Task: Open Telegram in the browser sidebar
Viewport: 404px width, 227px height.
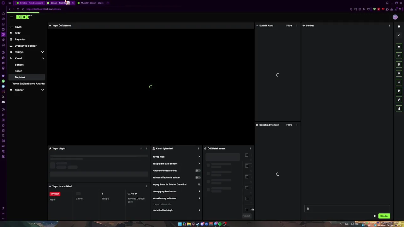Action: pos(3,86)
